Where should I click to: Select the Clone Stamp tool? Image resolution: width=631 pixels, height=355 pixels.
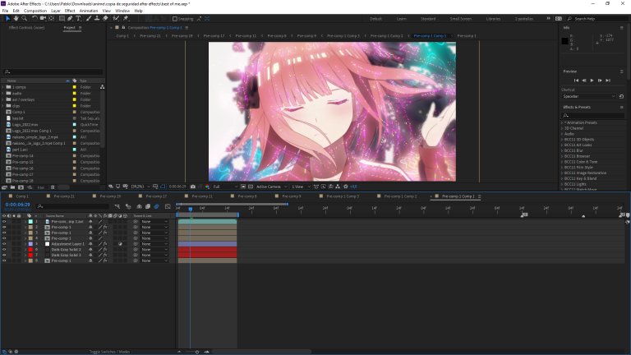click(97, 19)
